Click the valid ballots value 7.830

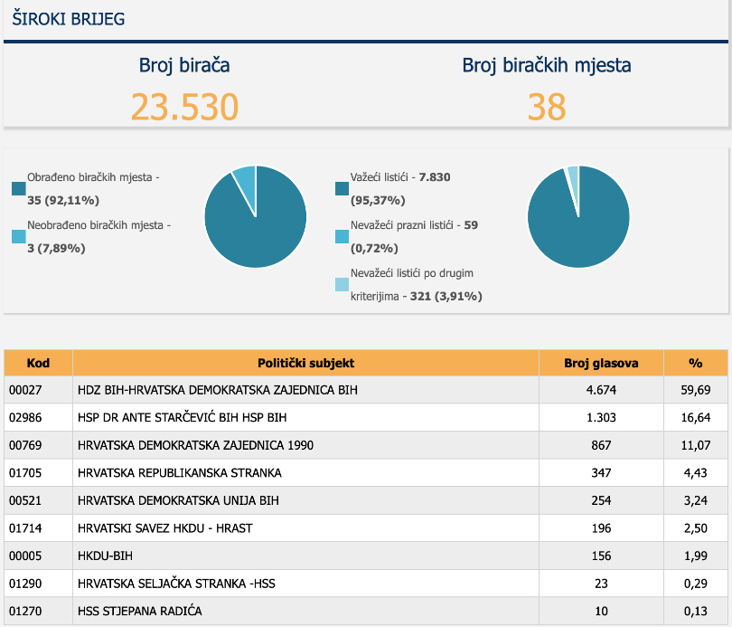click(x=435, y=177)
